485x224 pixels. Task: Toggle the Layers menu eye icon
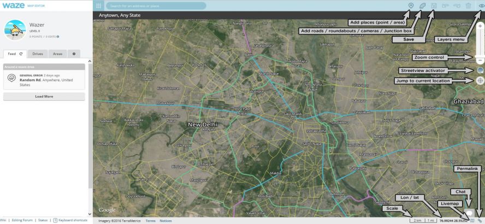point(481,5)
